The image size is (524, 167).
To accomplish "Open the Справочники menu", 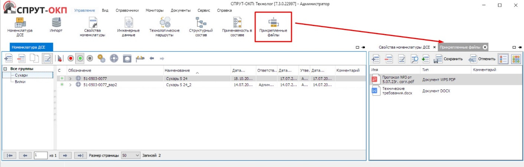I will click(127, 10).
